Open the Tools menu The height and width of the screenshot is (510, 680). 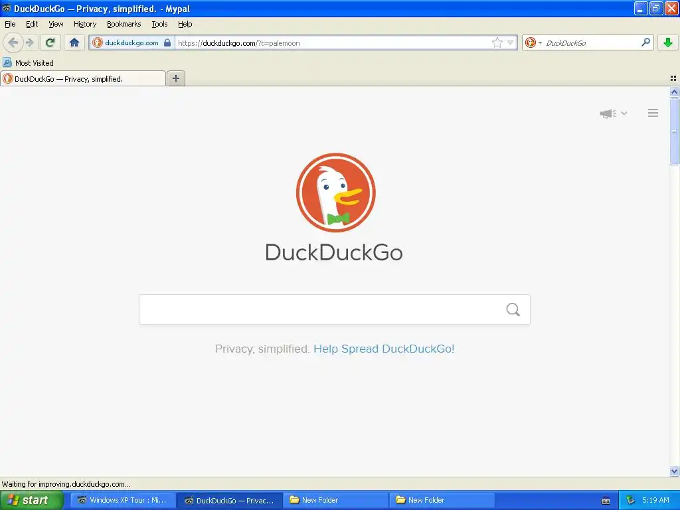pos(159,24)
